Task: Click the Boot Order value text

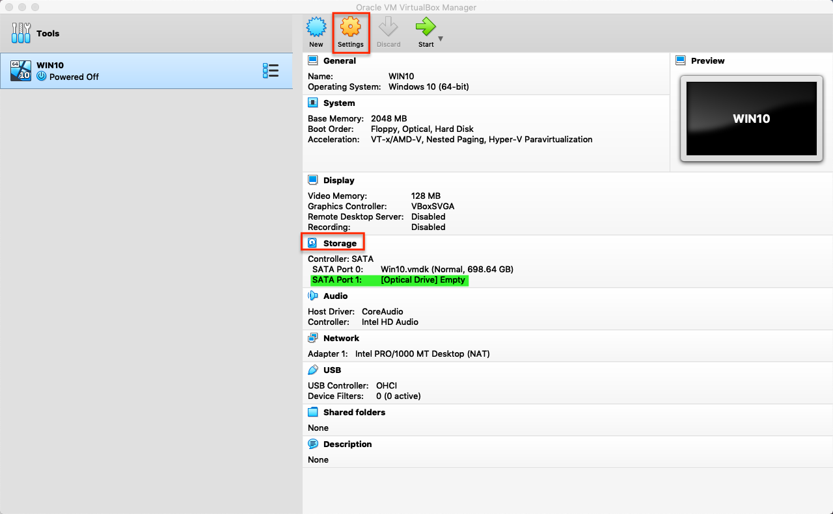Action: tap(422, 129)
